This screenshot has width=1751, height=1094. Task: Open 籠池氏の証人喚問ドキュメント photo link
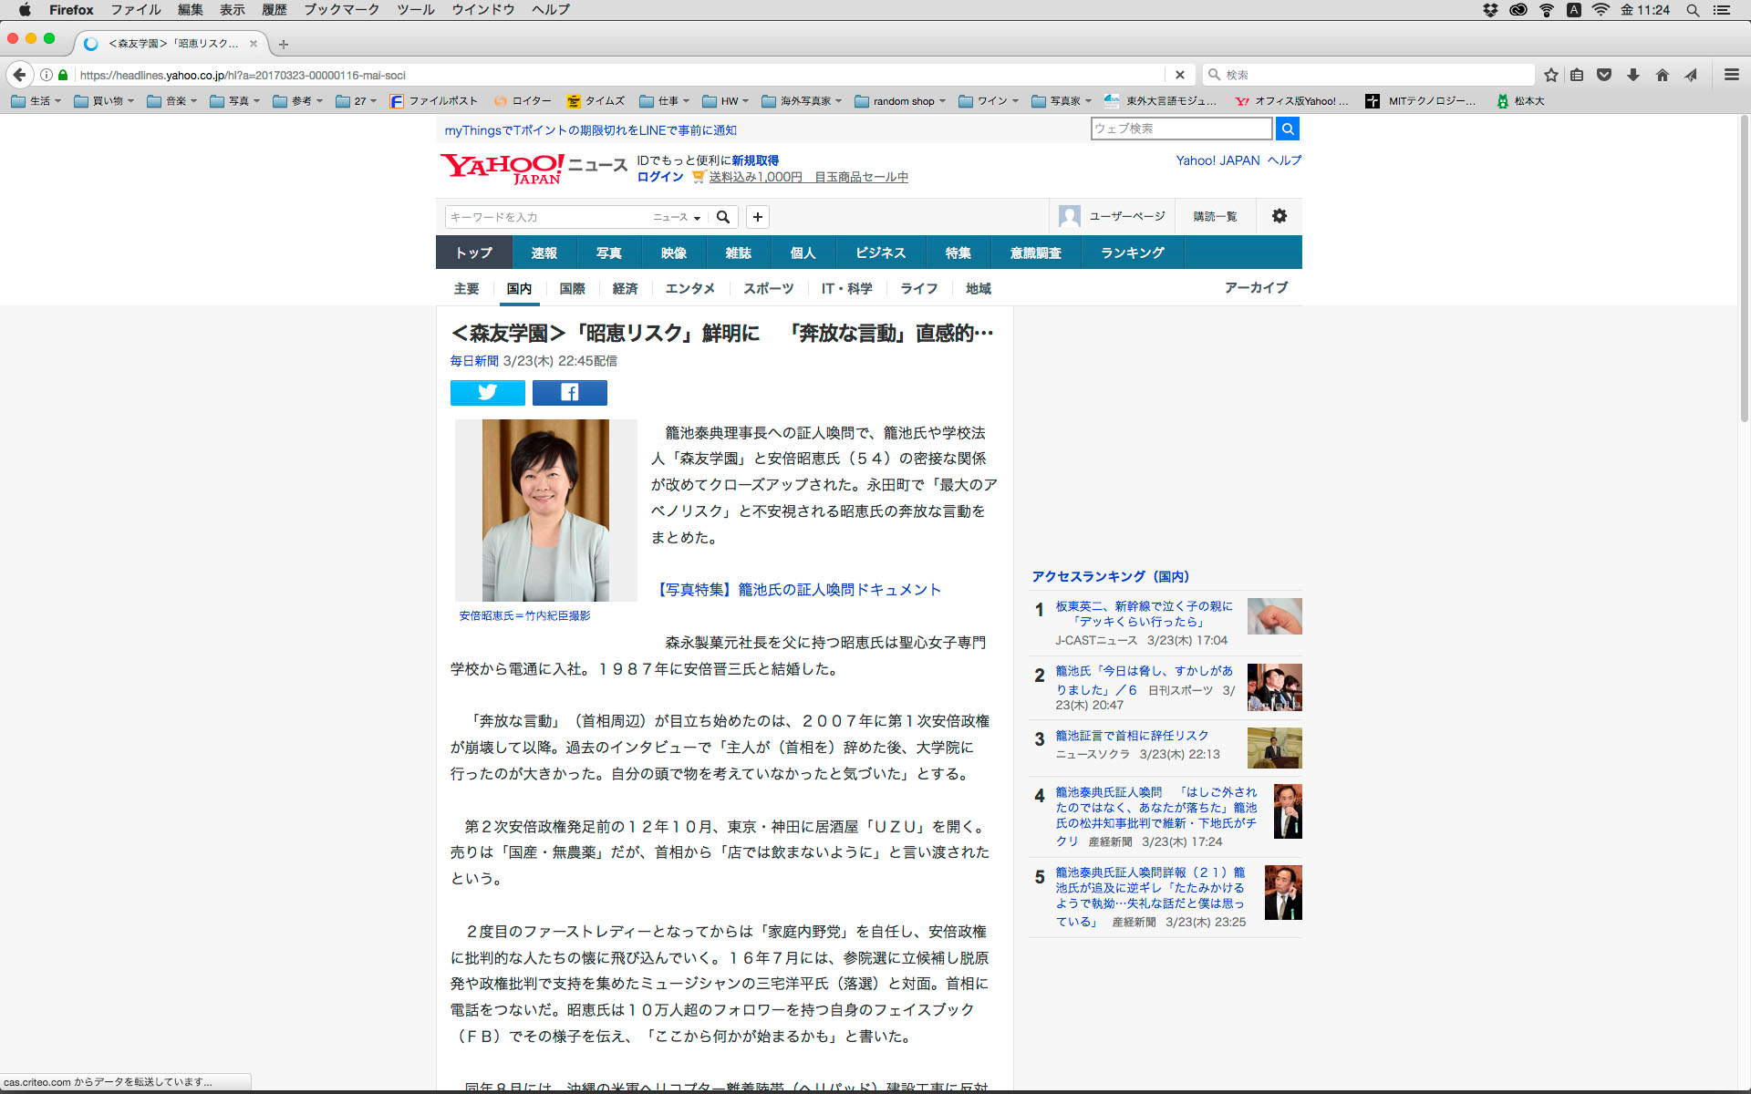798,590
